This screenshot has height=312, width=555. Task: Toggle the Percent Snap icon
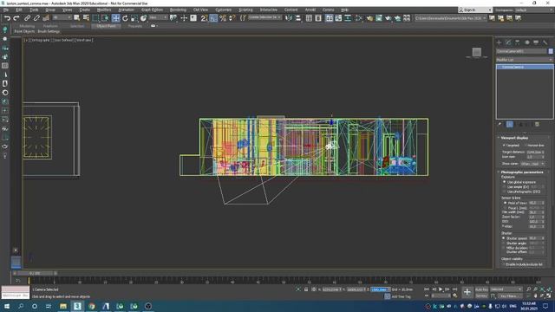point(223,17)
